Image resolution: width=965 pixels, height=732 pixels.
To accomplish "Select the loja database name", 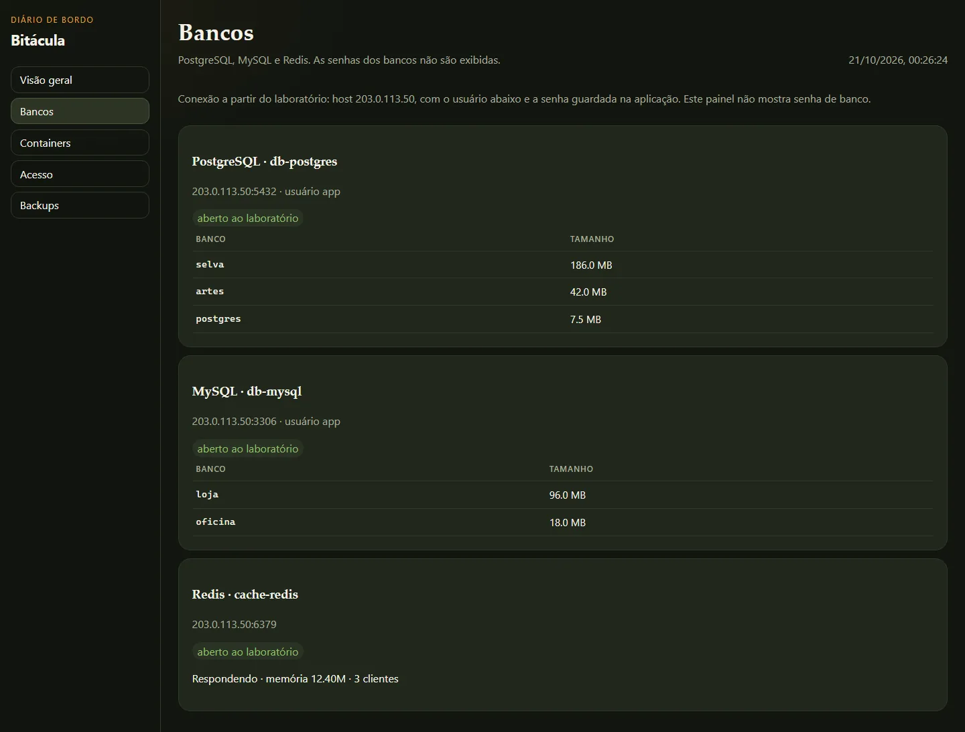I will pos(207,495).
